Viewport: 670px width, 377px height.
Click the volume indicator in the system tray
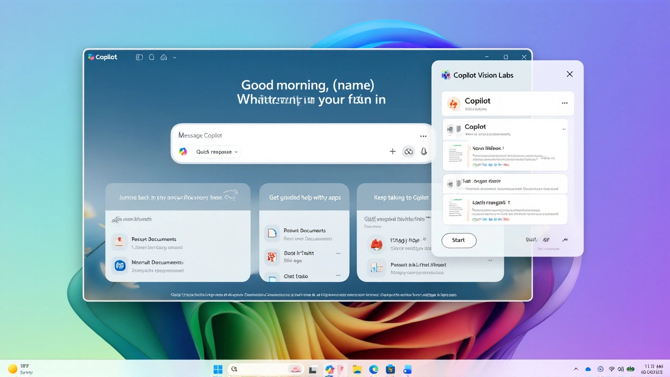click(621, 369)
